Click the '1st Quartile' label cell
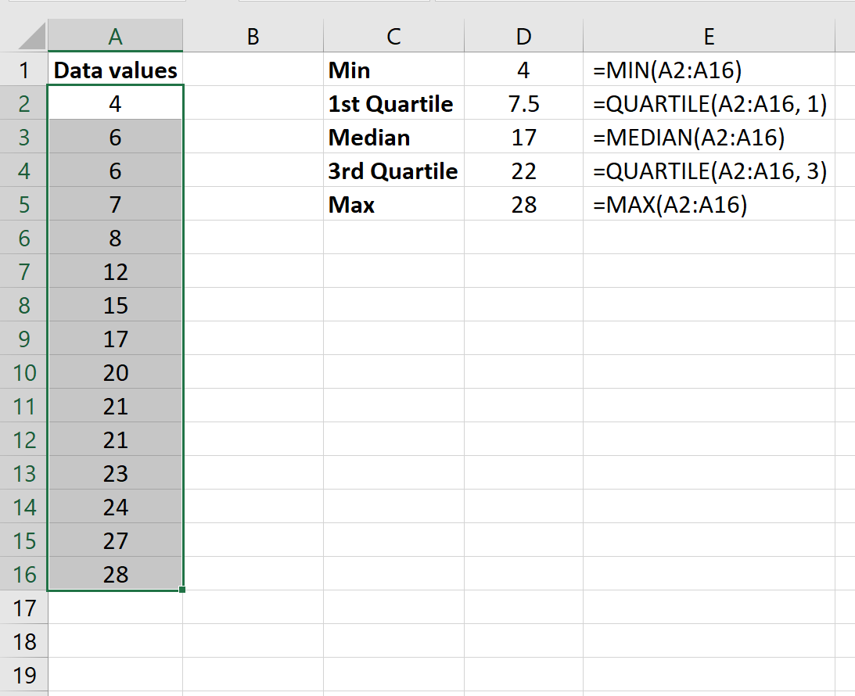This screenshot has height=696, width=855. [x=393, y=103]
